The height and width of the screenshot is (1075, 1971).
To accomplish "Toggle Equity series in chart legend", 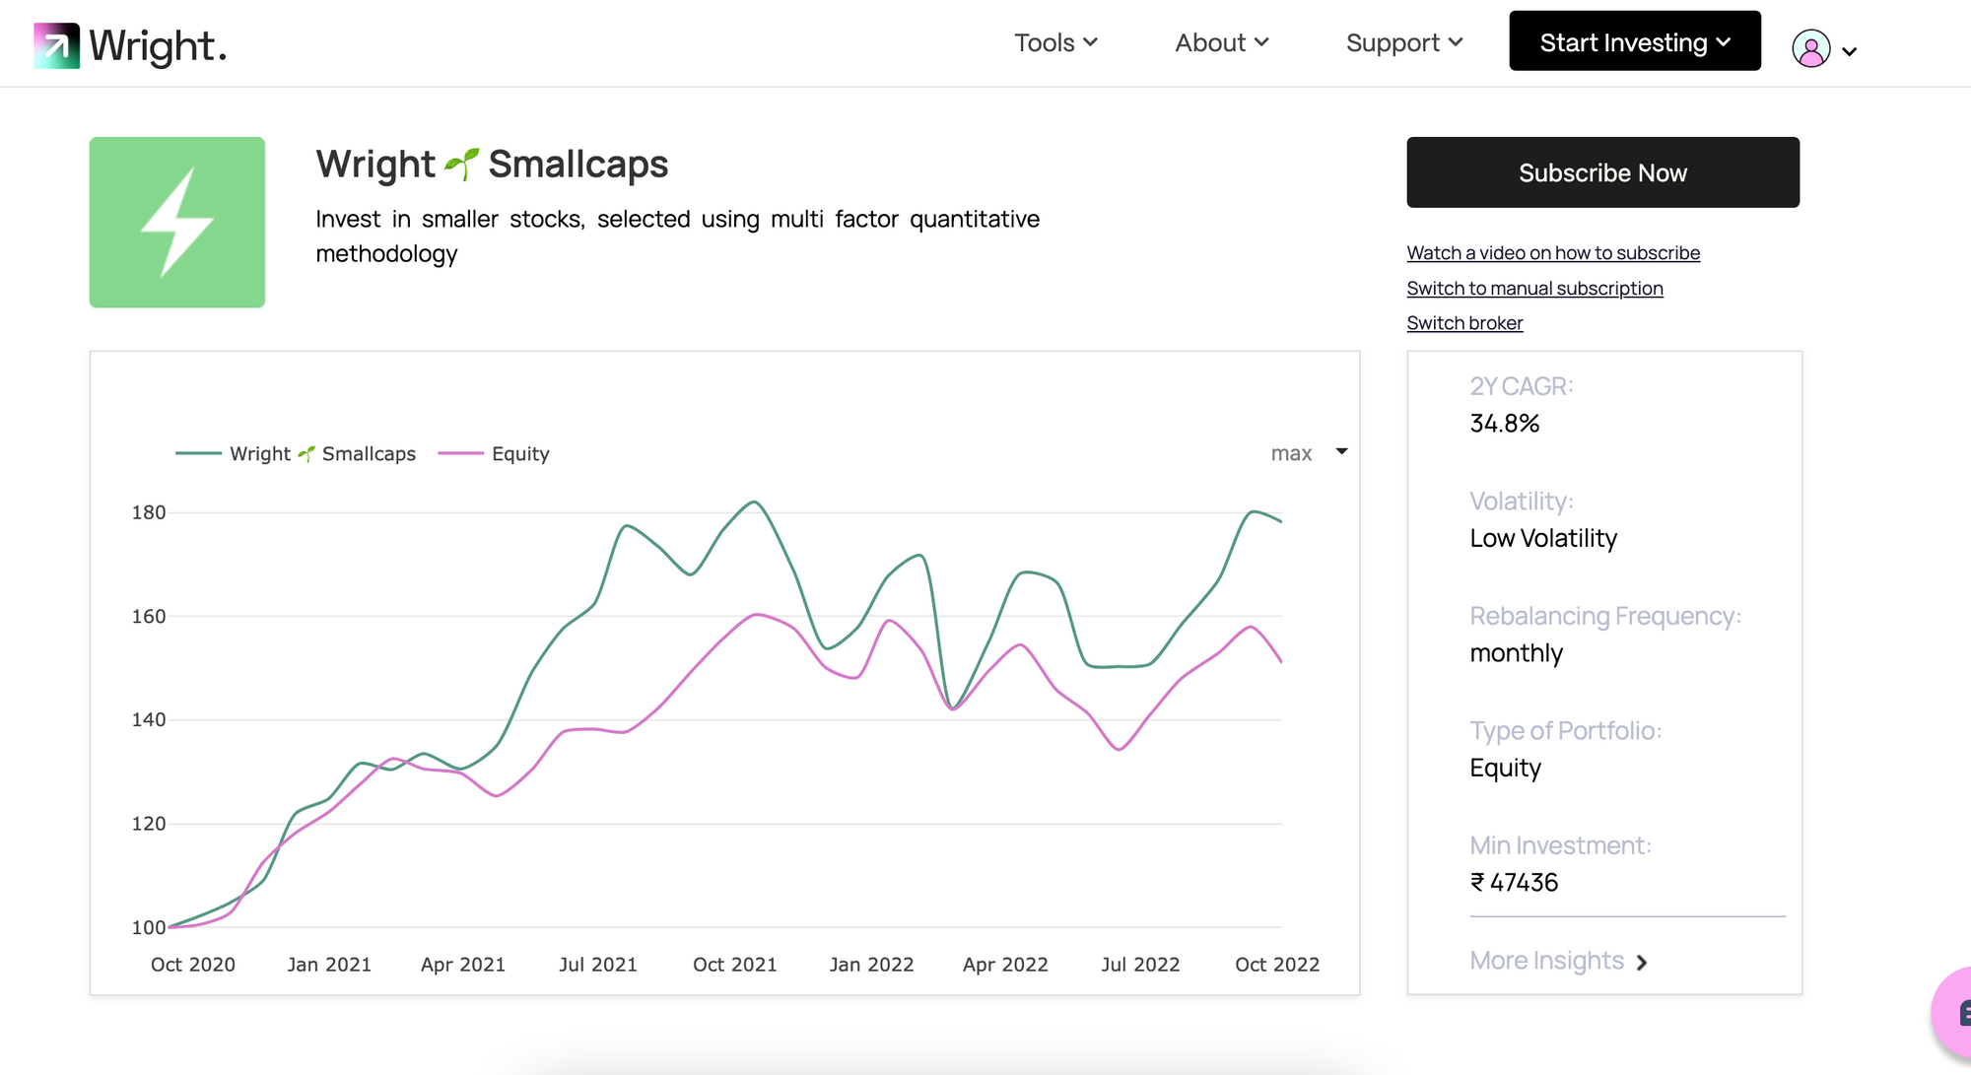I will 494,454.
